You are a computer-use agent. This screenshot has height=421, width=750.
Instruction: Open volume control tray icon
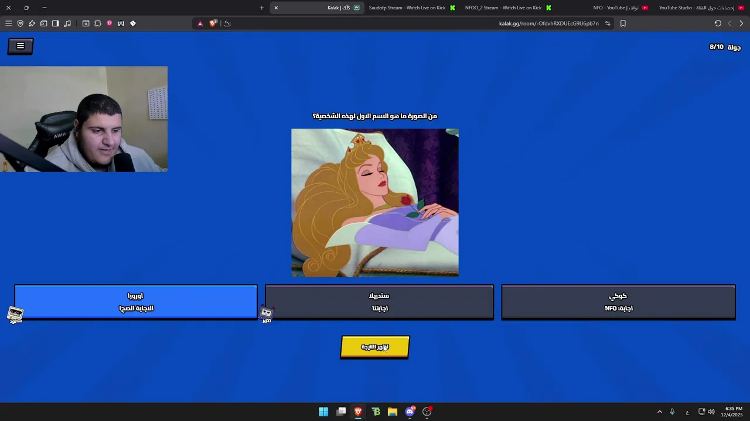711,412
